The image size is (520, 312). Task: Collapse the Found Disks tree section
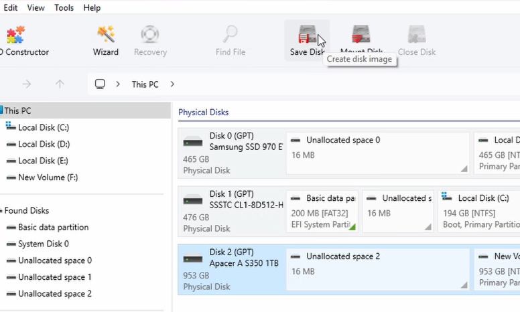(1, 211)
